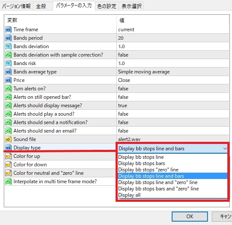Edit Bands period value 20
232x225 pixels.
coord(173,38)
